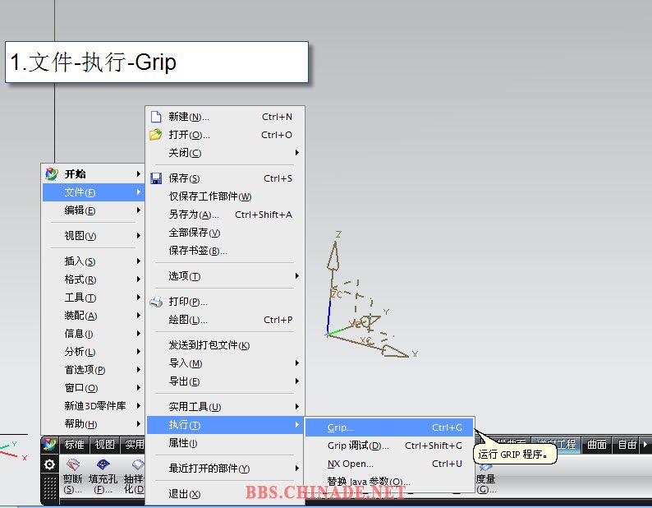The width and height of the screenshot is (652, 508).
Task: Choose 新建(N)... from File menu
Action: (x=224, y=117)
